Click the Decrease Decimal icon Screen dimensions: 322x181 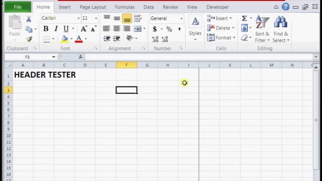point(165,39)
